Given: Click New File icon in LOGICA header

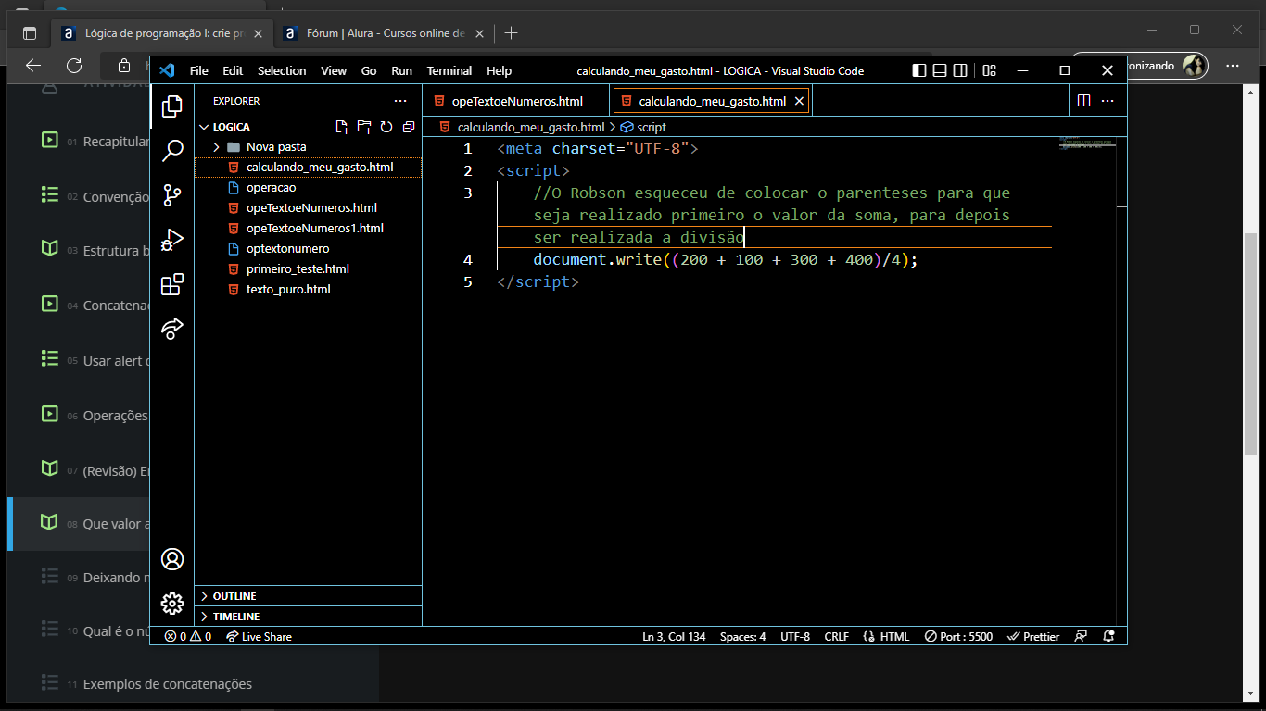Looking at the screenshot, I should click(342, 127).
